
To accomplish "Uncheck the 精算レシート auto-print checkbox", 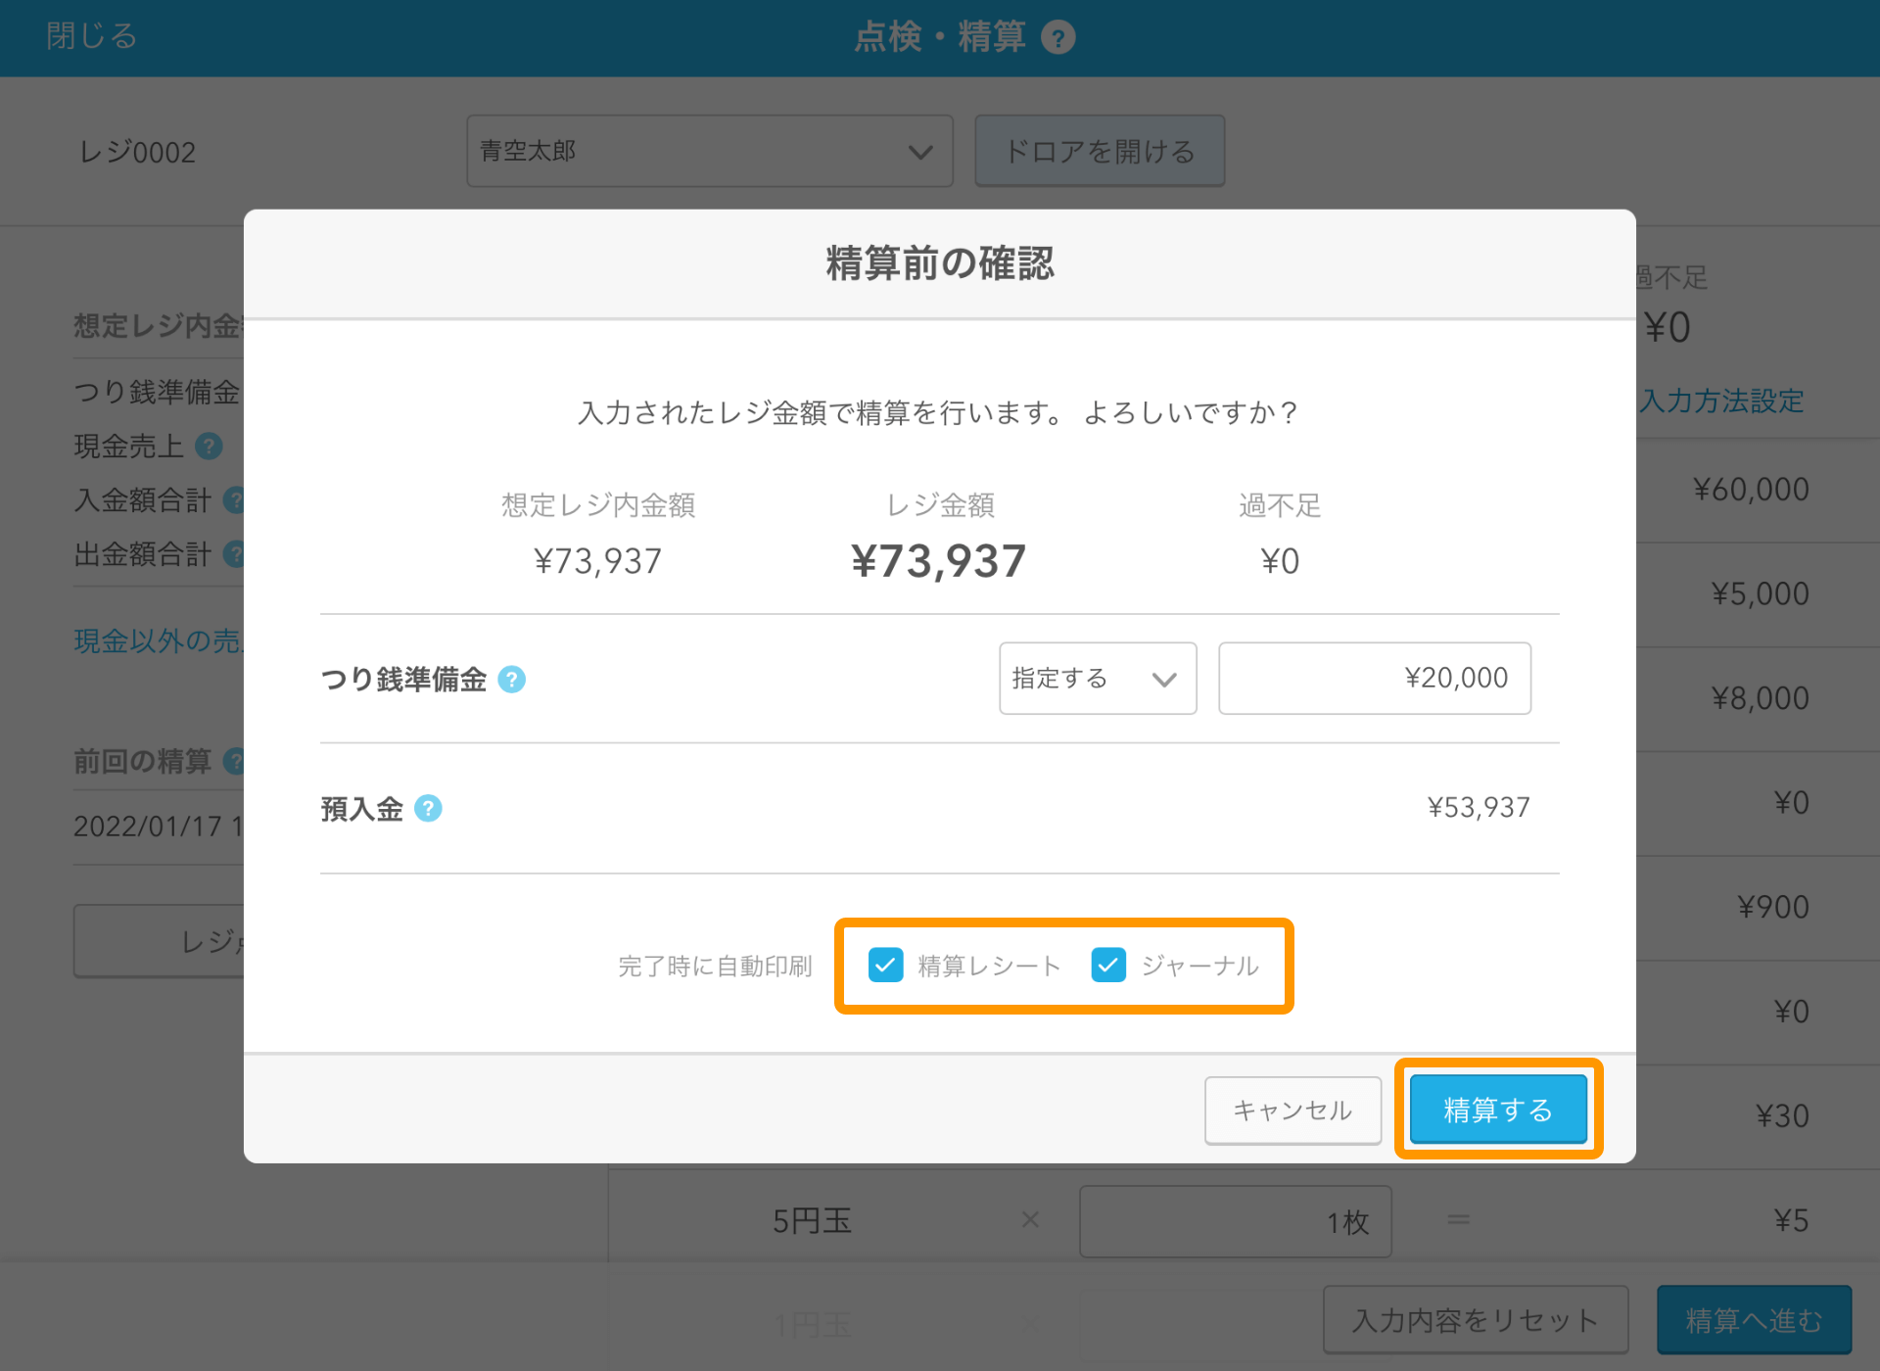I will click(885, 965).
